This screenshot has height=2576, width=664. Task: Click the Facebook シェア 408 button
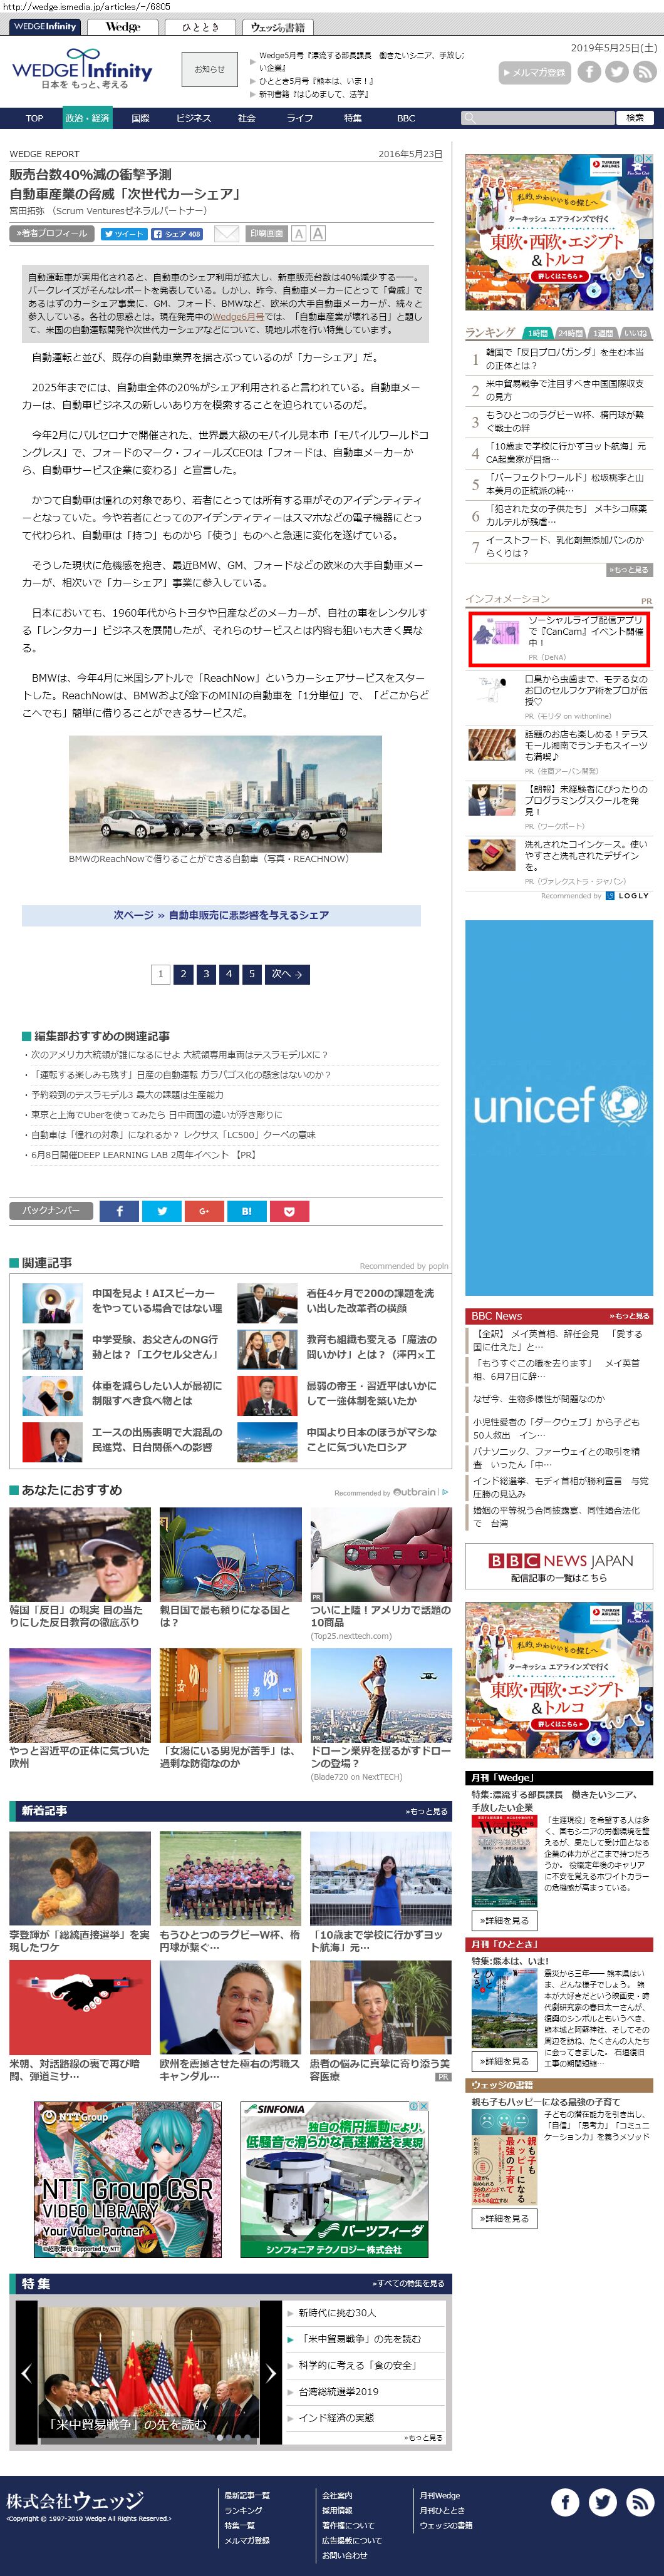[x=177, y=234]
